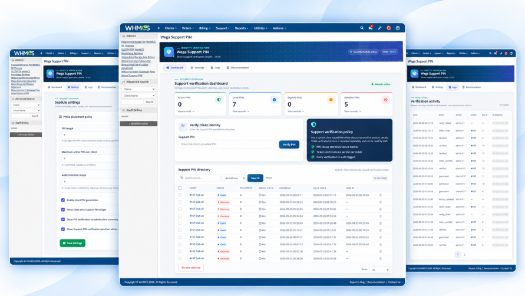Select the Dashboard tab in the left window
525x296 pixels.
point(55,87)
